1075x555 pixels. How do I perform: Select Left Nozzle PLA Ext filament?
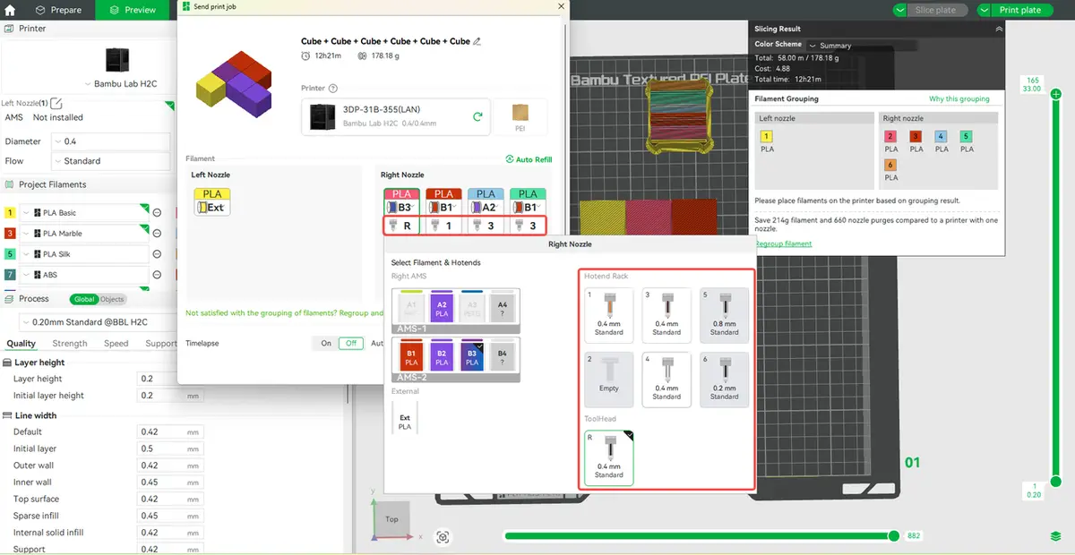tap(212, 201)
